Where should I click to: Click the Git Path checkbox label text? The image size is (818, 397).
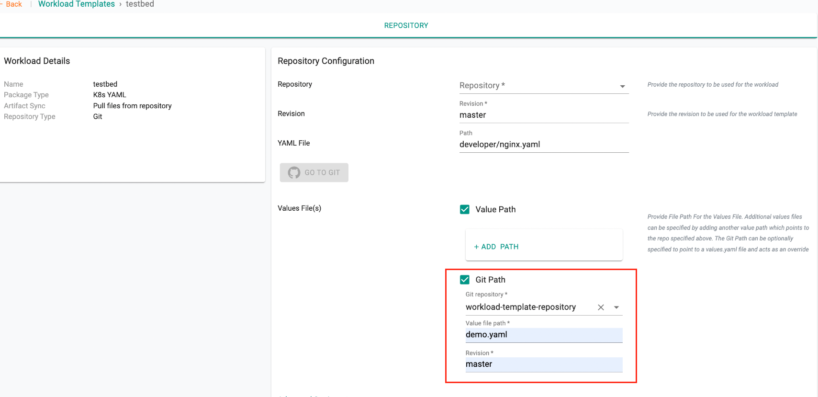click(x=490, y=280)
